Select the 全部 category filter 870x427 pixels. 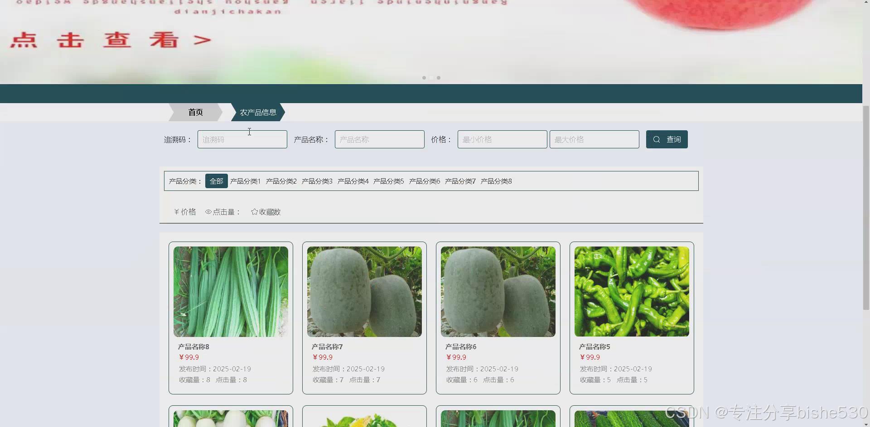pyautogui.click(x=216, y=181)
